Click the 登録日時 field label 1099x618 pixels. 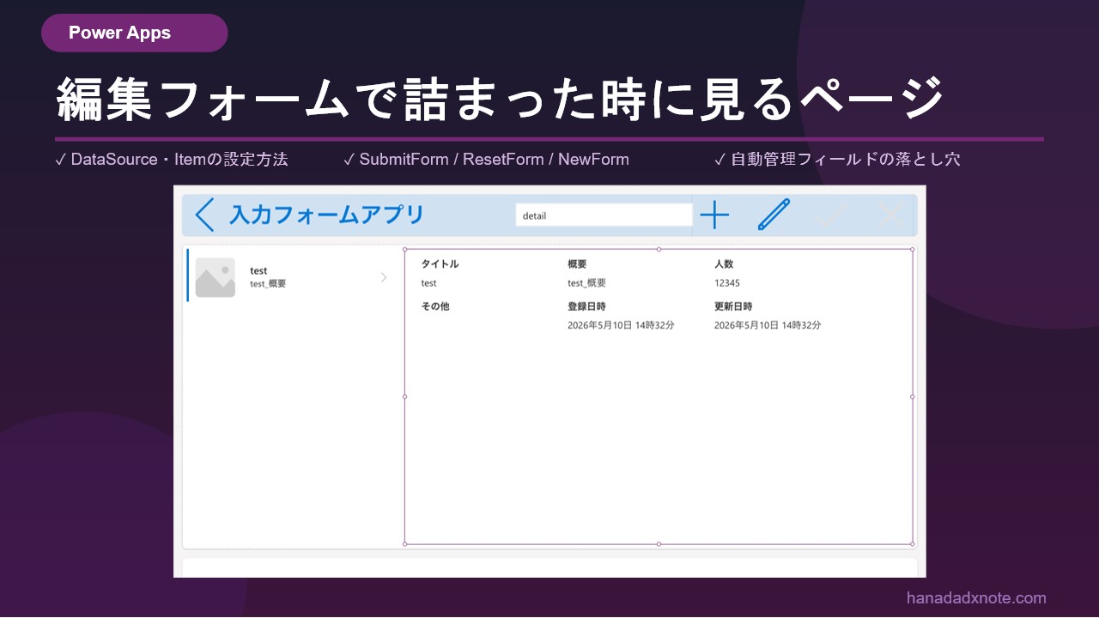[x=586, y=306]
